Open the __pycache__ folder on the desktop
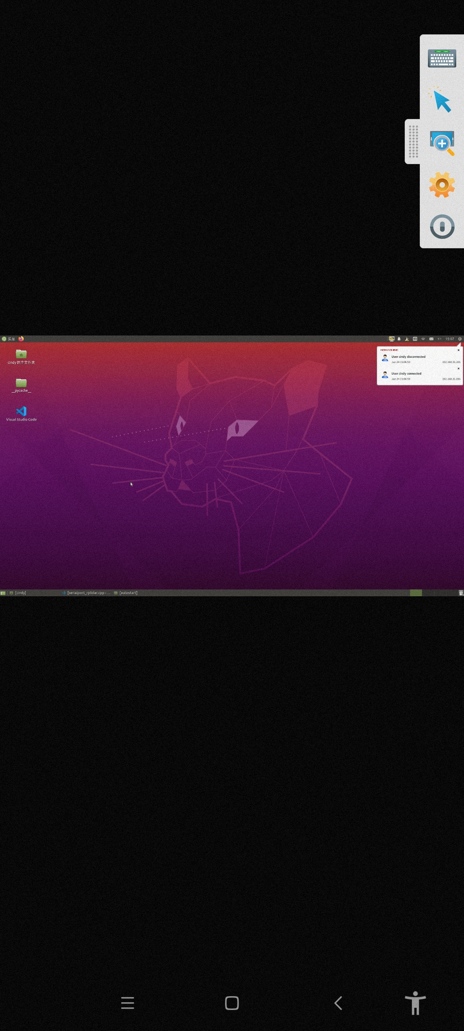 [21, 385]
